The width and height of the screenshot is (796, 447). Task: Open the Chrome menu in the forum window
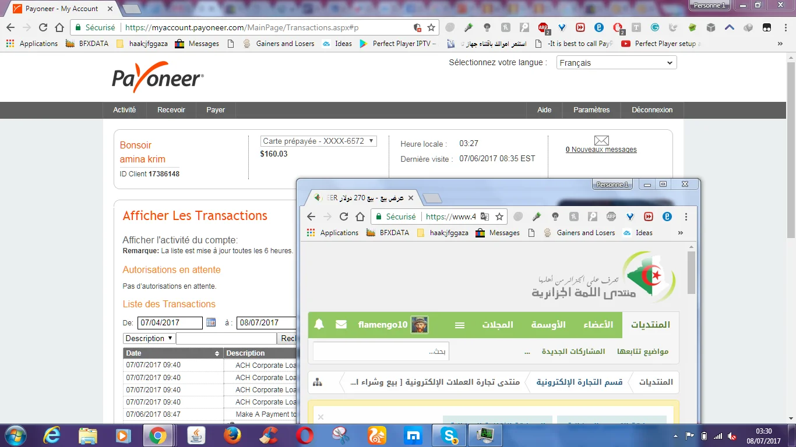click(686, 217)
